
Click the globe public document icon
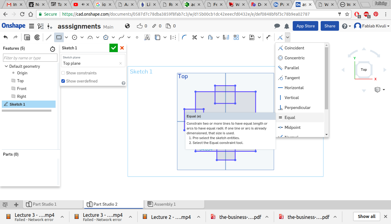click(127, 26)
